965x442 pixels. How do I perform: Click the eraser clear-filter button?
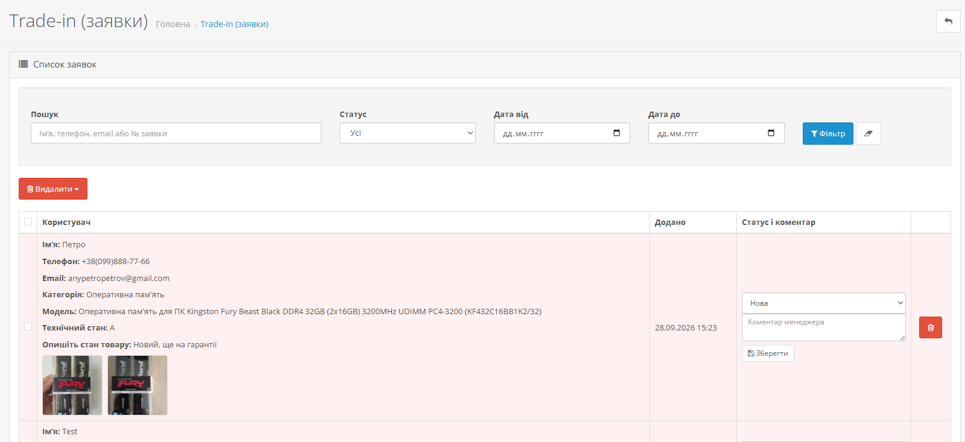click(x=868, y=133)
